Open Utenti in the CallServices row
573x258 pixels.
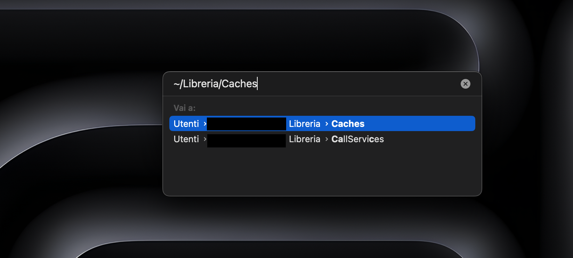[x=187, y=139]
